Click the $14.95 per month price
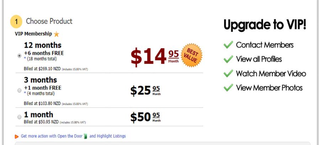320x145 pixels. 154,56
